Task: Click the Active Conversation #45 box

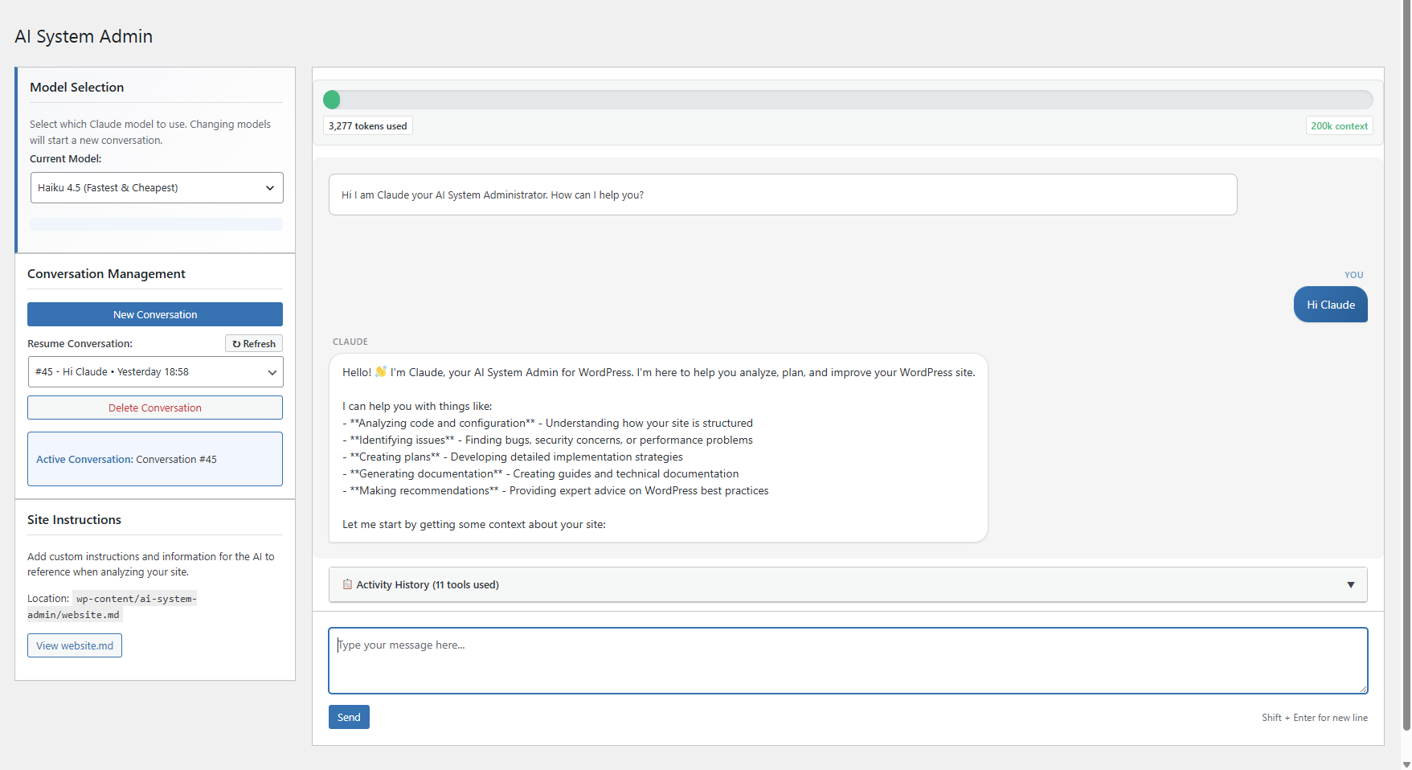Action: point(155,459)
